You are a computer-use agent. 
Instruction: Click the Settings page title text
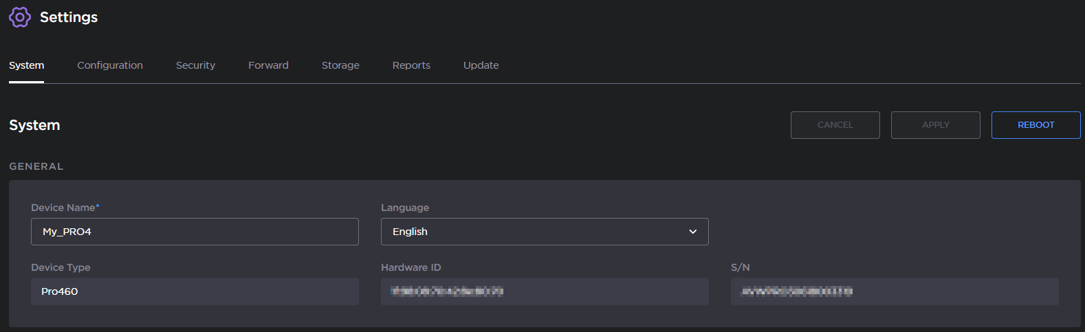pos(69,17)
